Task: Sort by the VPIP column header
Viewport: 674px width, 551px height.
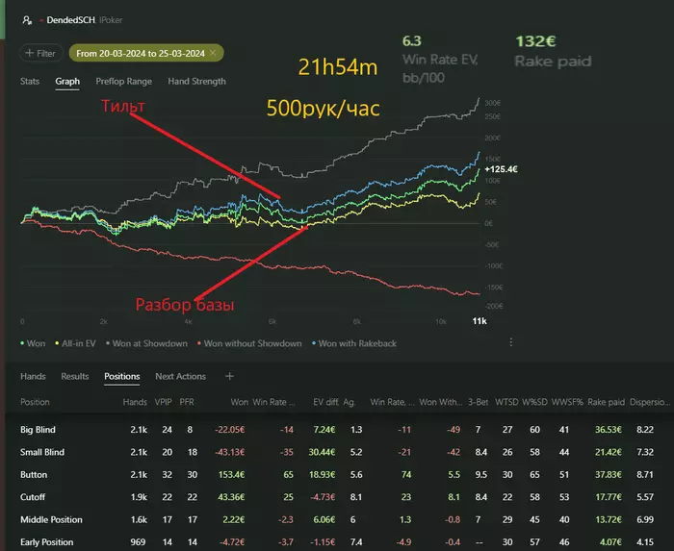Action: [164, 402]
